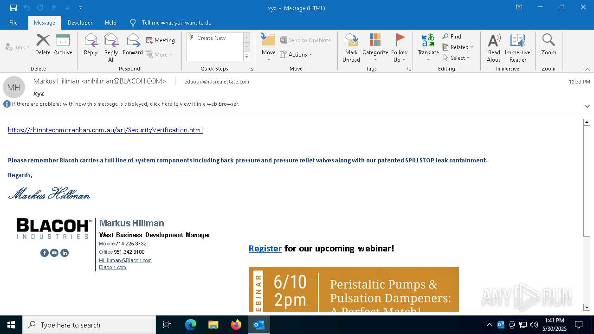Reply to Markus Hillman
Image resolution: width=594 pixels, height=334 pixels.
(91, 45)
